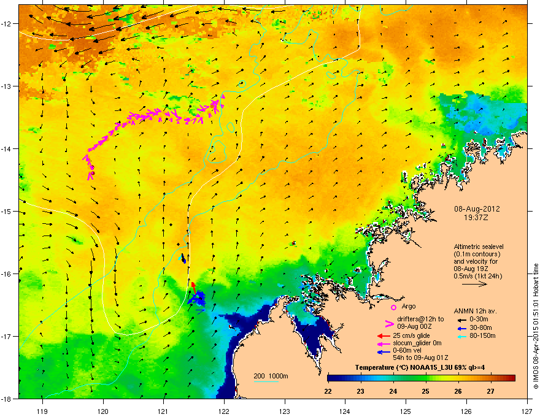Click longitude axis label 119

(x=42, y=411)
